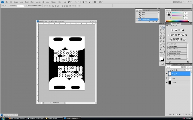
Task: Add a Gradient Map adjustment
Action: tap(181, 39)
